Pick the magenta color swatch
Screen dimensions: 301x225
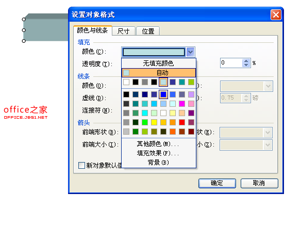182,104
